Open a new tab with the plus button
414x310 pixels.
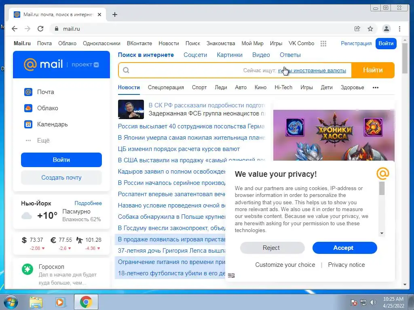click(x=114, y=15)
